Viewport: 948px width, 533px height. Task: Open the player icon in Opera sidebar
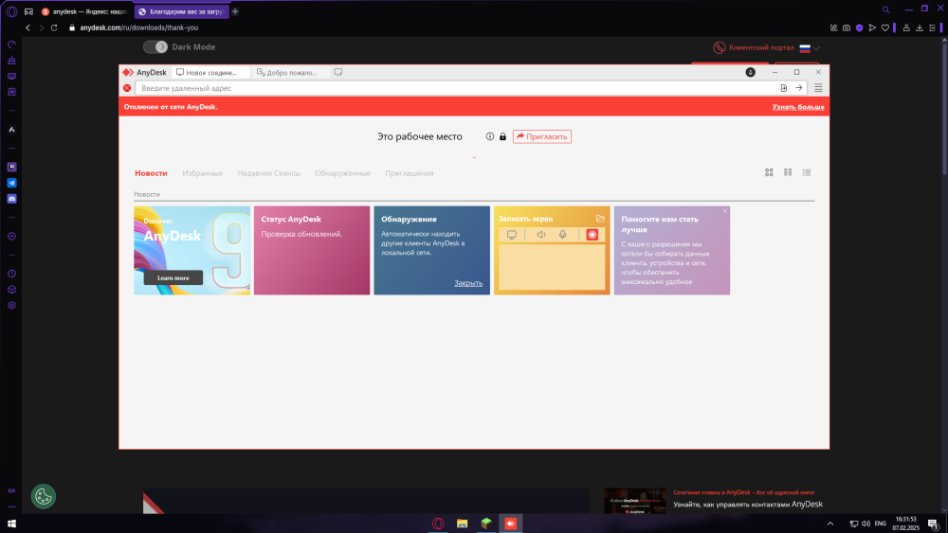pyautogui.click(x=11, y=237)
